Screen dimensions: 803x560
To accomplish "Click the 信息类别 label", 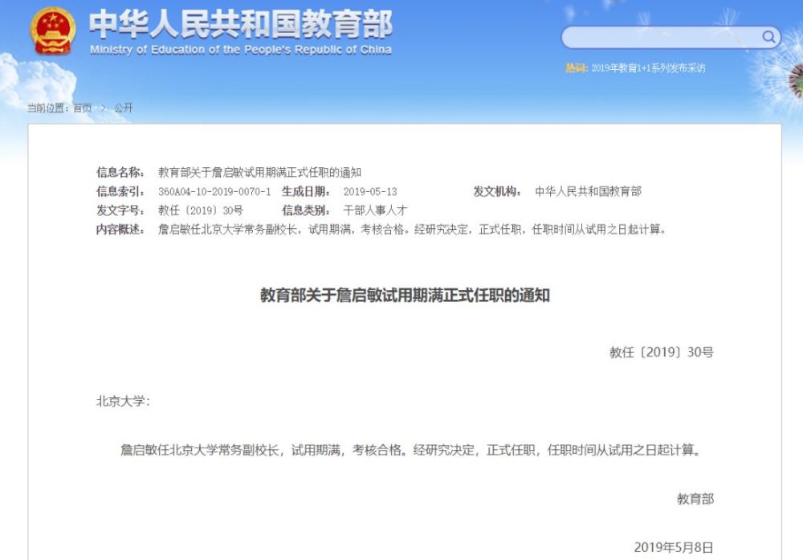I will 306,211.
